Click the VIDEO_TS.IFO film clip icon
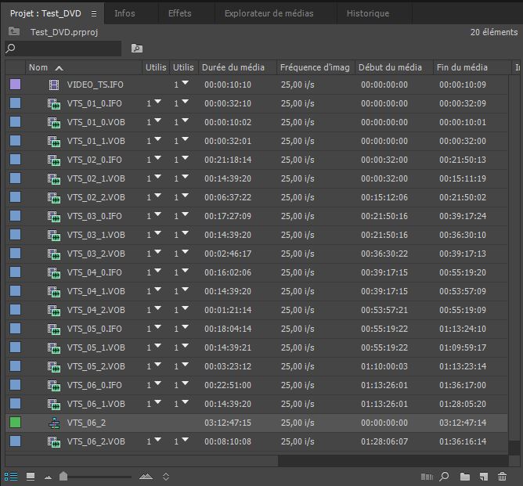 [54, 85]
